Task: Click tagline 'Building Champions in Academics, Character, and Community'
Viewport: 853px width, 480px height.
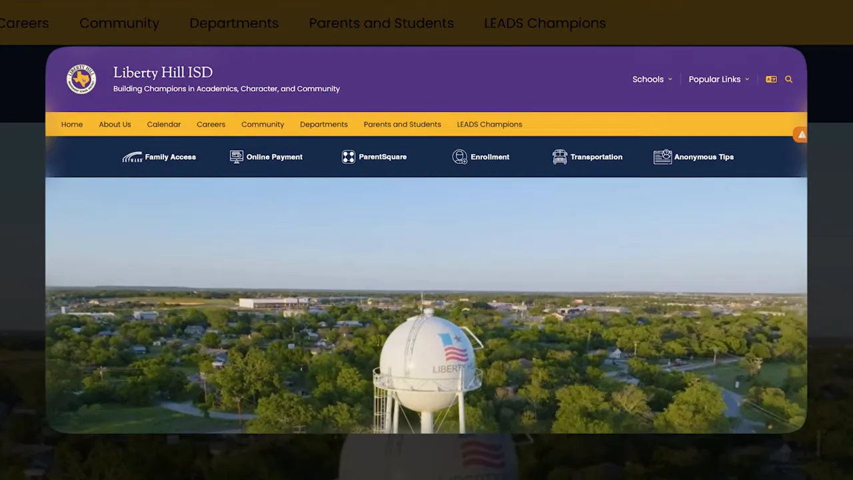Action: click(227, 89)
